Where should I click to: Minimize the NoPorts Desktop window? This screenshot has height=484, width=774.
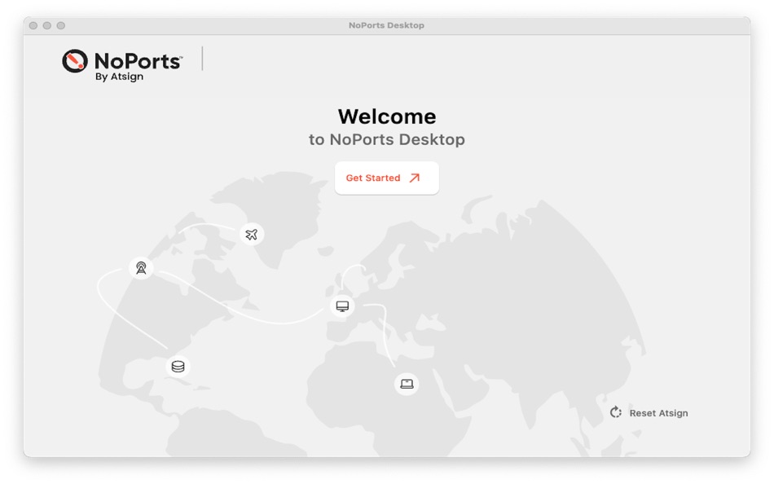47,25
